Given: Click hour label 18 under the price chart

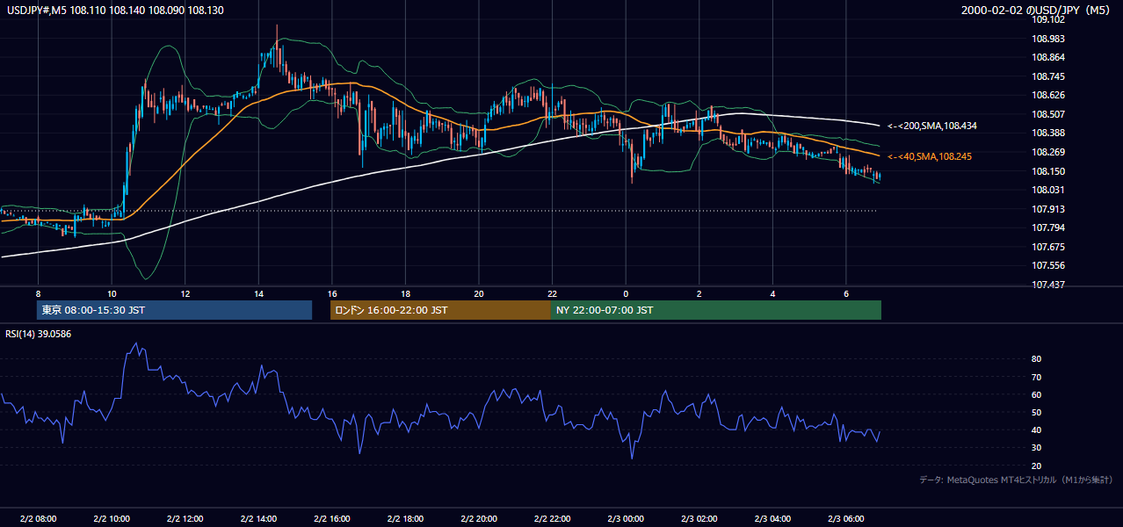Looking at the screenshot, I should click(x=405, y=293).
